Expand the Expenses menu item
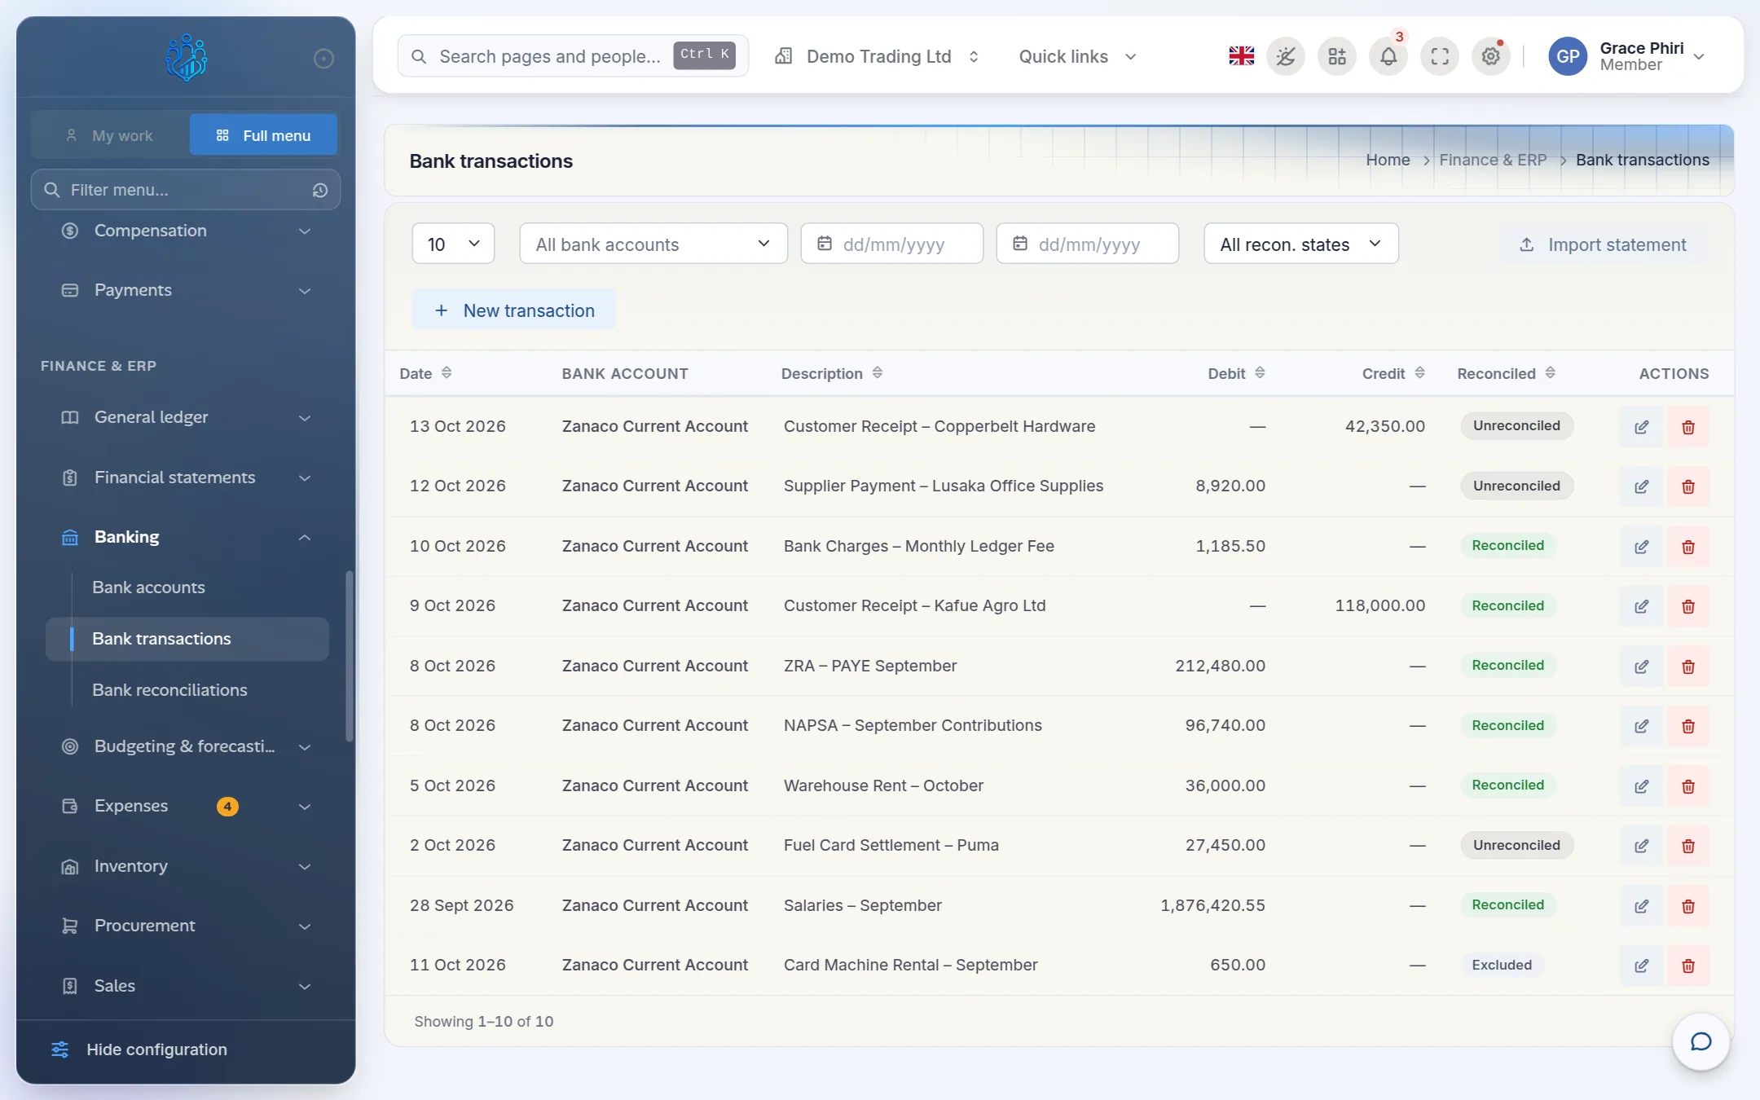 pyautogui.click(x=186, y=806)
